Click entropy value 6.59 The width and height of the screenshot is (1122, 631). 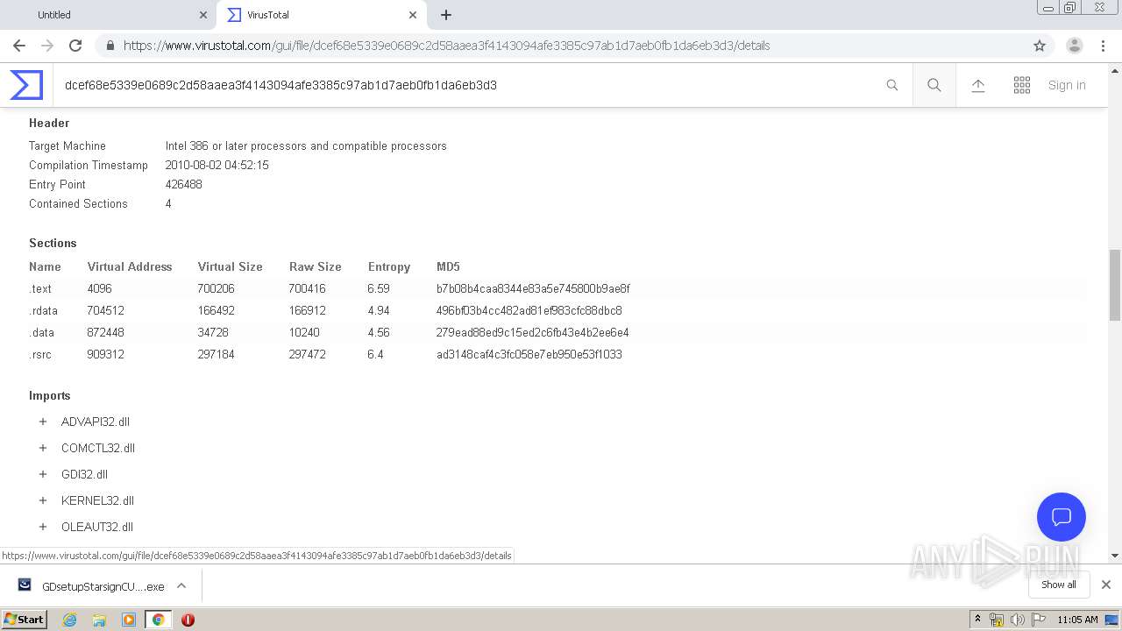pyautogui.click(x=379, y=288)
